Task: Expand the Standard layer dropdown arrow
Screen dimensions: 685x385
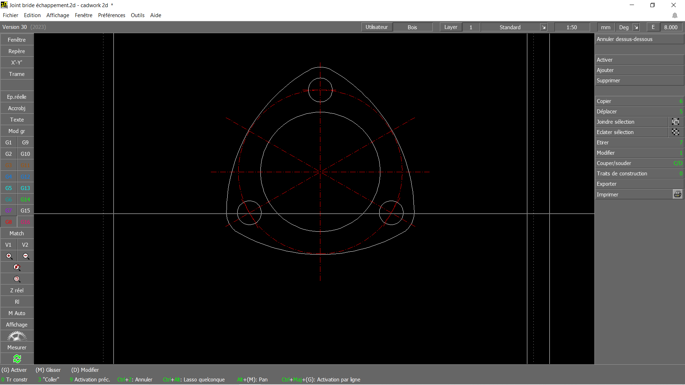Action: pyautogui.click(x=543, y=27)
